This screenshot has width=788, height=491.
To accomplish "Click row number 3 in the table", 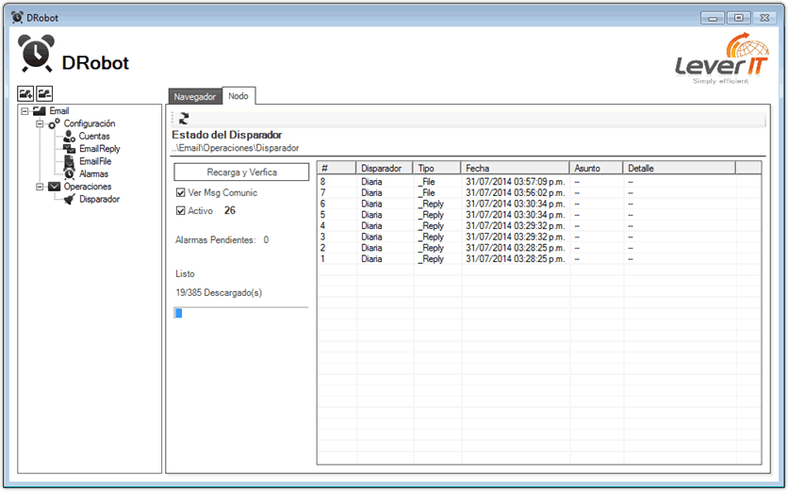I will pyautogui.click(x=322, y=237).
